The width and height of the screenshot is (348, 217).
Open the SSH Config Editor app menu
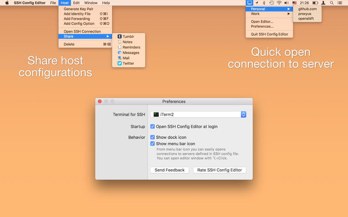pyautogui.click(x=30, y=3)
